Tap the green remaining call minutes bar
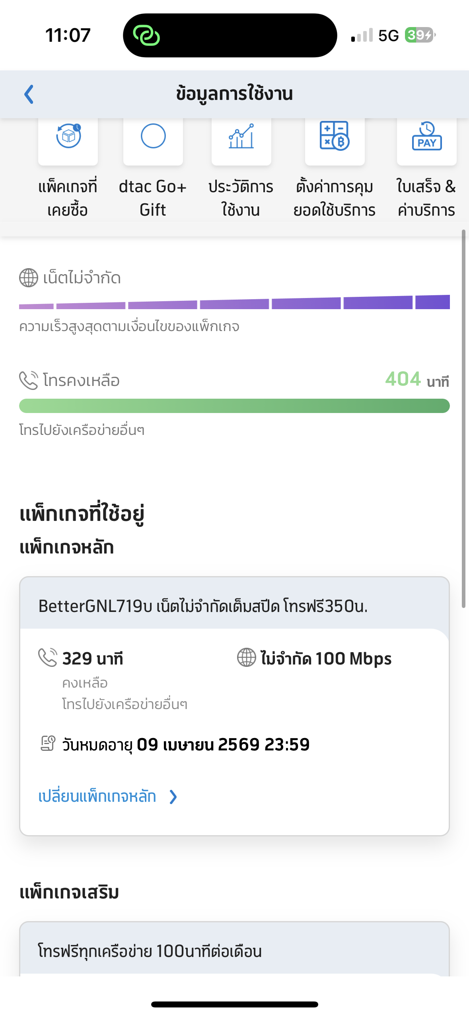 click(234, 406)
